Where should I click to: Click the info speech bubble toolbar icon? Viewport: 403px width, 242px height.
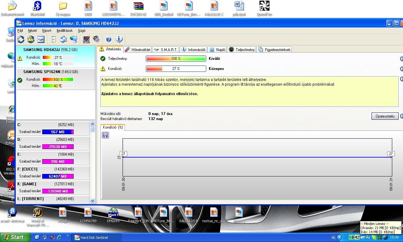coord(119,39)
